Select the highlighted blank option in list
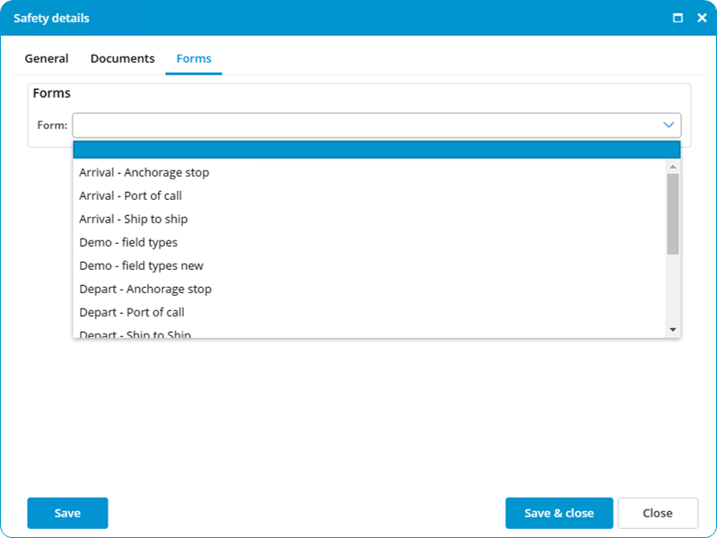The height and width of the screenshot is (538, 717). click(x=377, y=150)
